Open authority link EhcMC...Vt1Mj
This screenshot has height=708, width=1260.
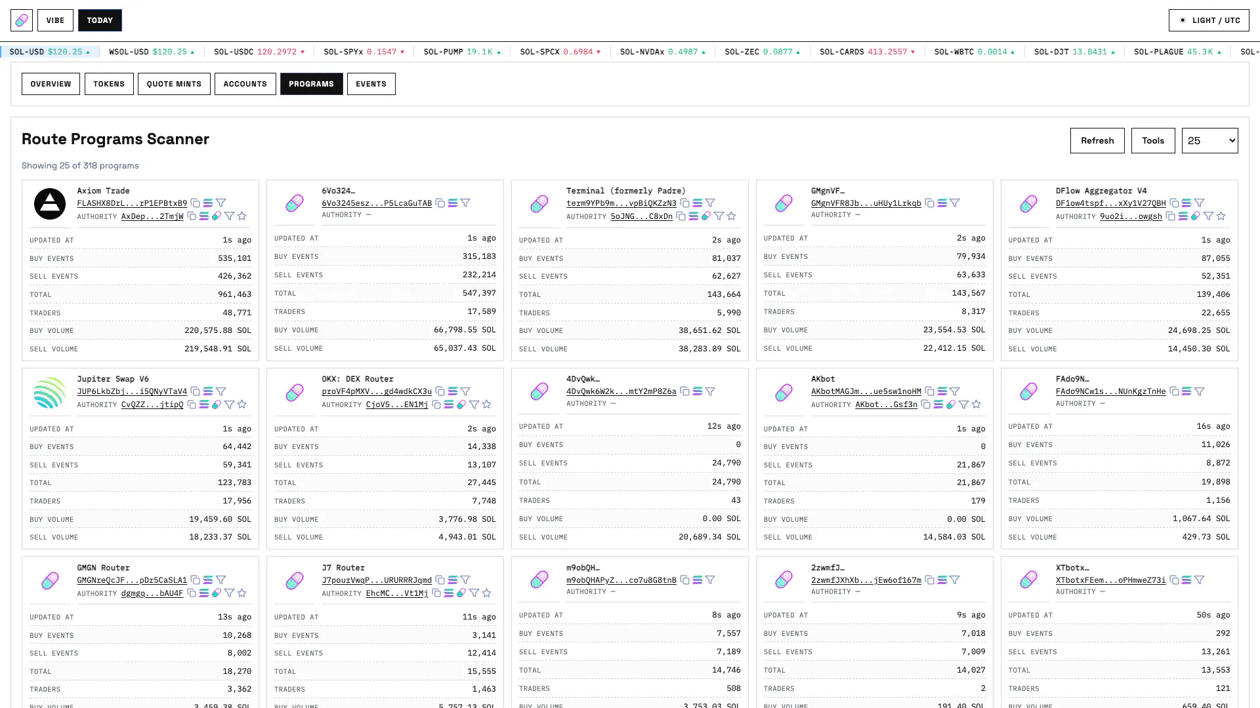[397, 593]
